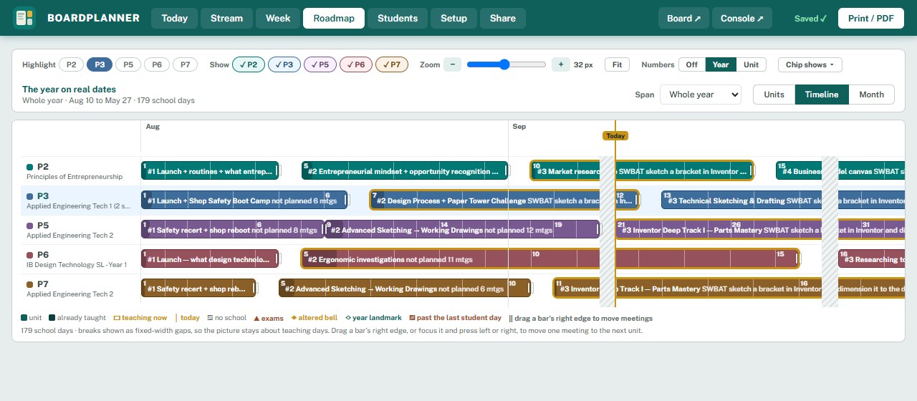
Task: Click P7 #2 Advanced Sketching bar
Action: click(x=405, y=289)
